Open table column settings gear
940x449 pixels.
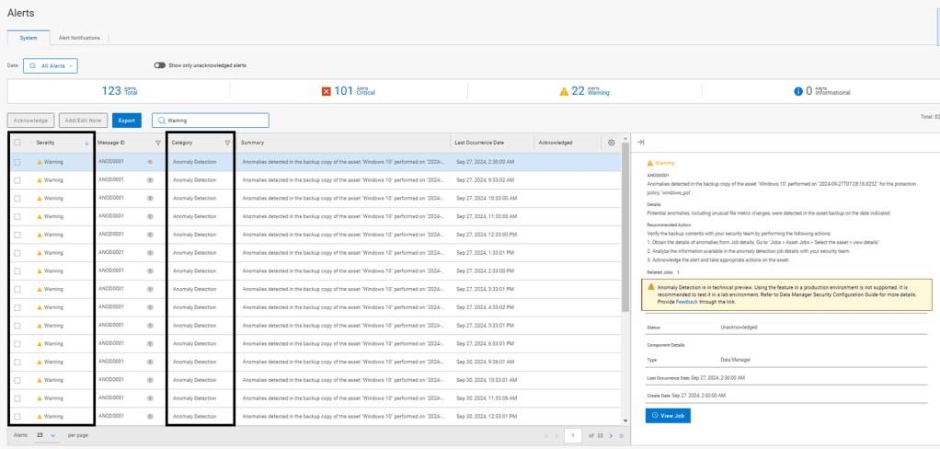613,143
